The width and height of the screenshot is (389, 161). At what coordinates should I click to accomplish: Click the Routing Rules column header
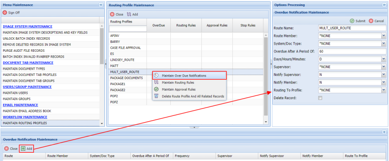[186, 25]
